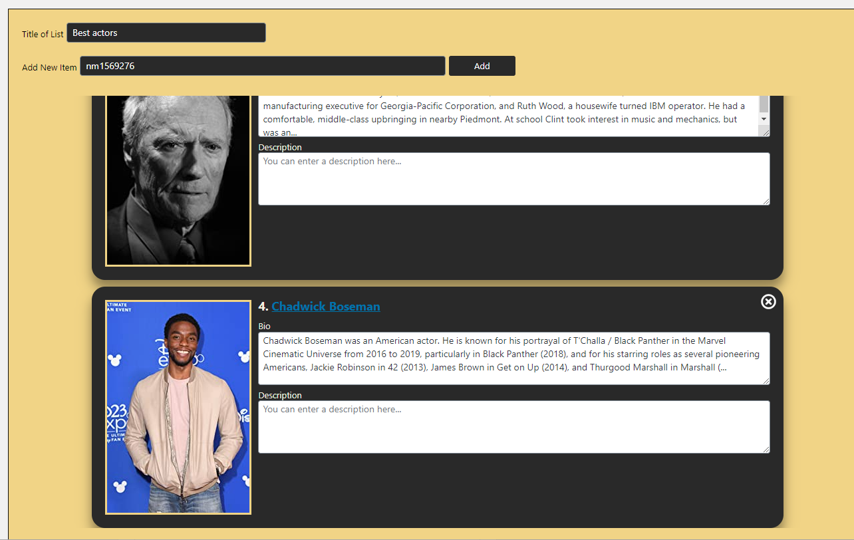
Task: Click the Description box under Clint's bio
Action: pyautogui.click(x=514, y=179)
